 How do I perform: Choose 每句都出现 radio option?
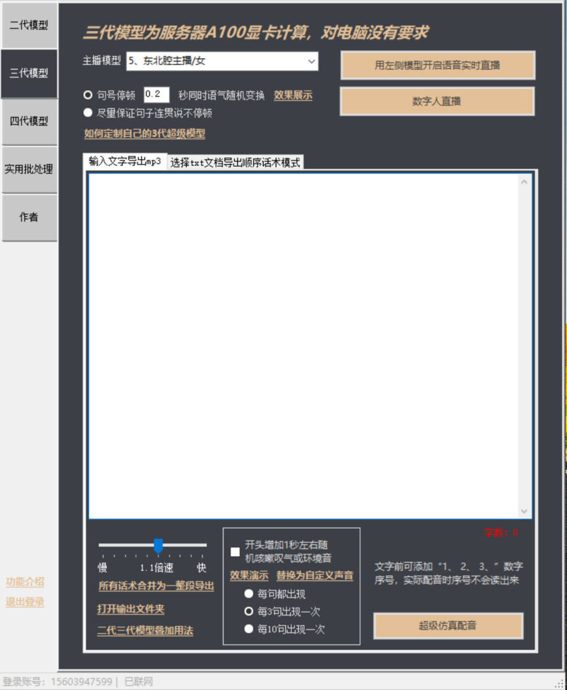(x=249, y=594)
